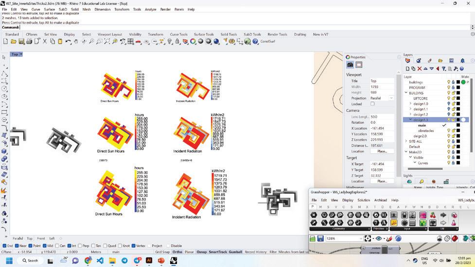Click the New file icon in Standard toolbar

coord(5,41)
